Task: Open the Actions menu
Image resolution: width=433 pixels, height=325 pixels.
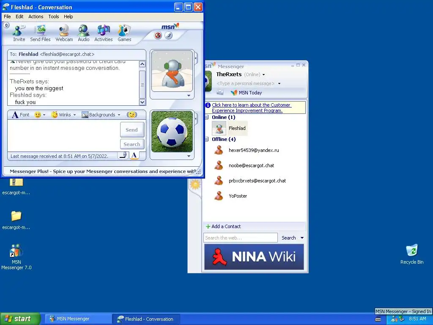Action: [x=36, y=17]
